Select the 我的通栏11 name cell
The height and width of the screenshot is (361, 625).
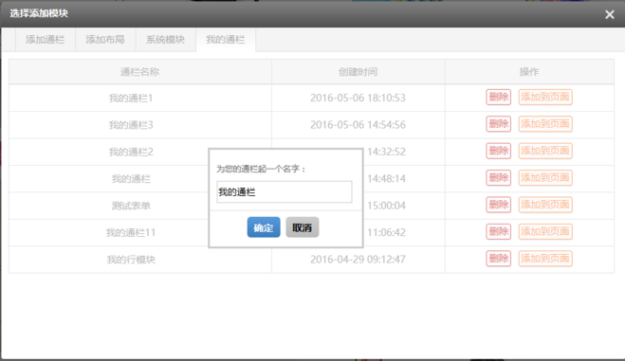131,232
